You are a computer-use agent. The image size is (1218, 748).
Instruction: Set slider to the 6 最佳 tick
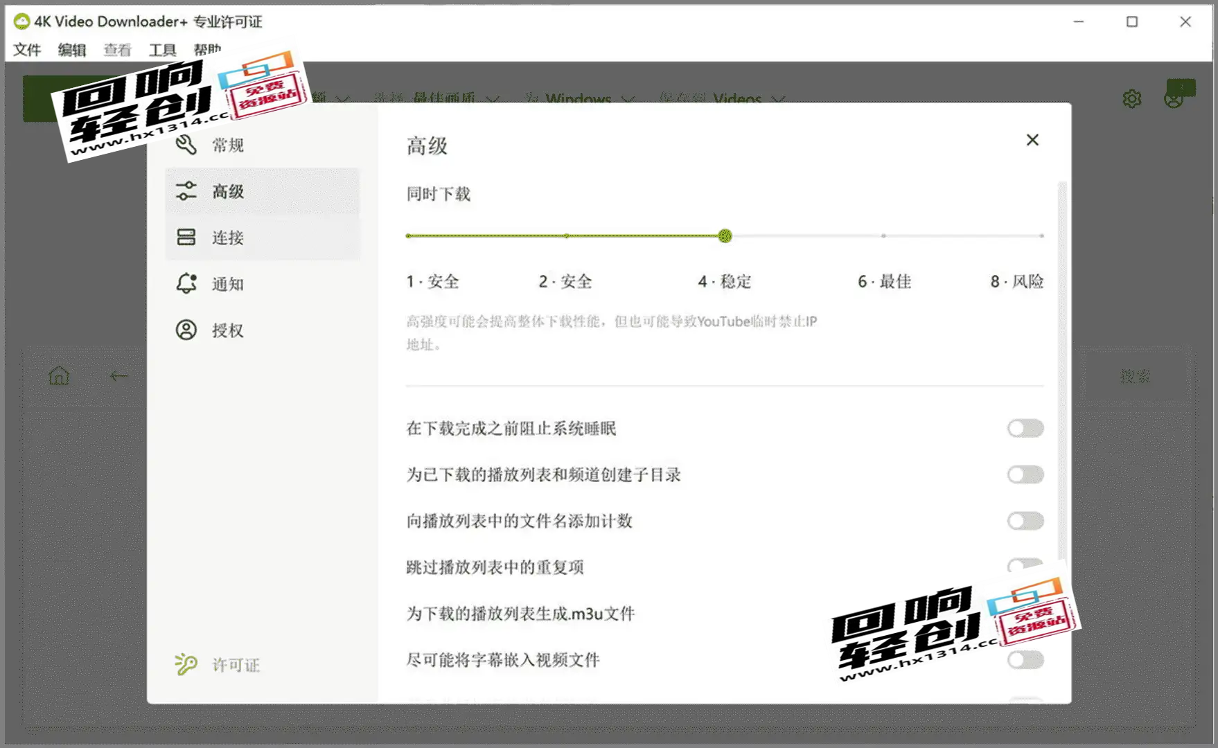(883, 236)
